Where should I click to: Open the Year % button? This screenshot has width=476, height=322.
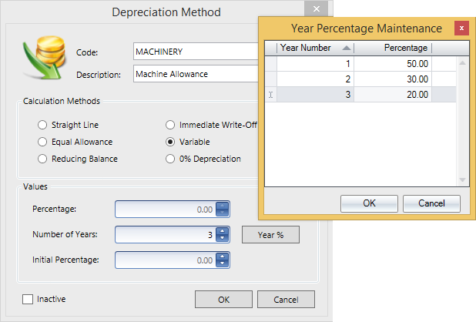coord(270,234)
